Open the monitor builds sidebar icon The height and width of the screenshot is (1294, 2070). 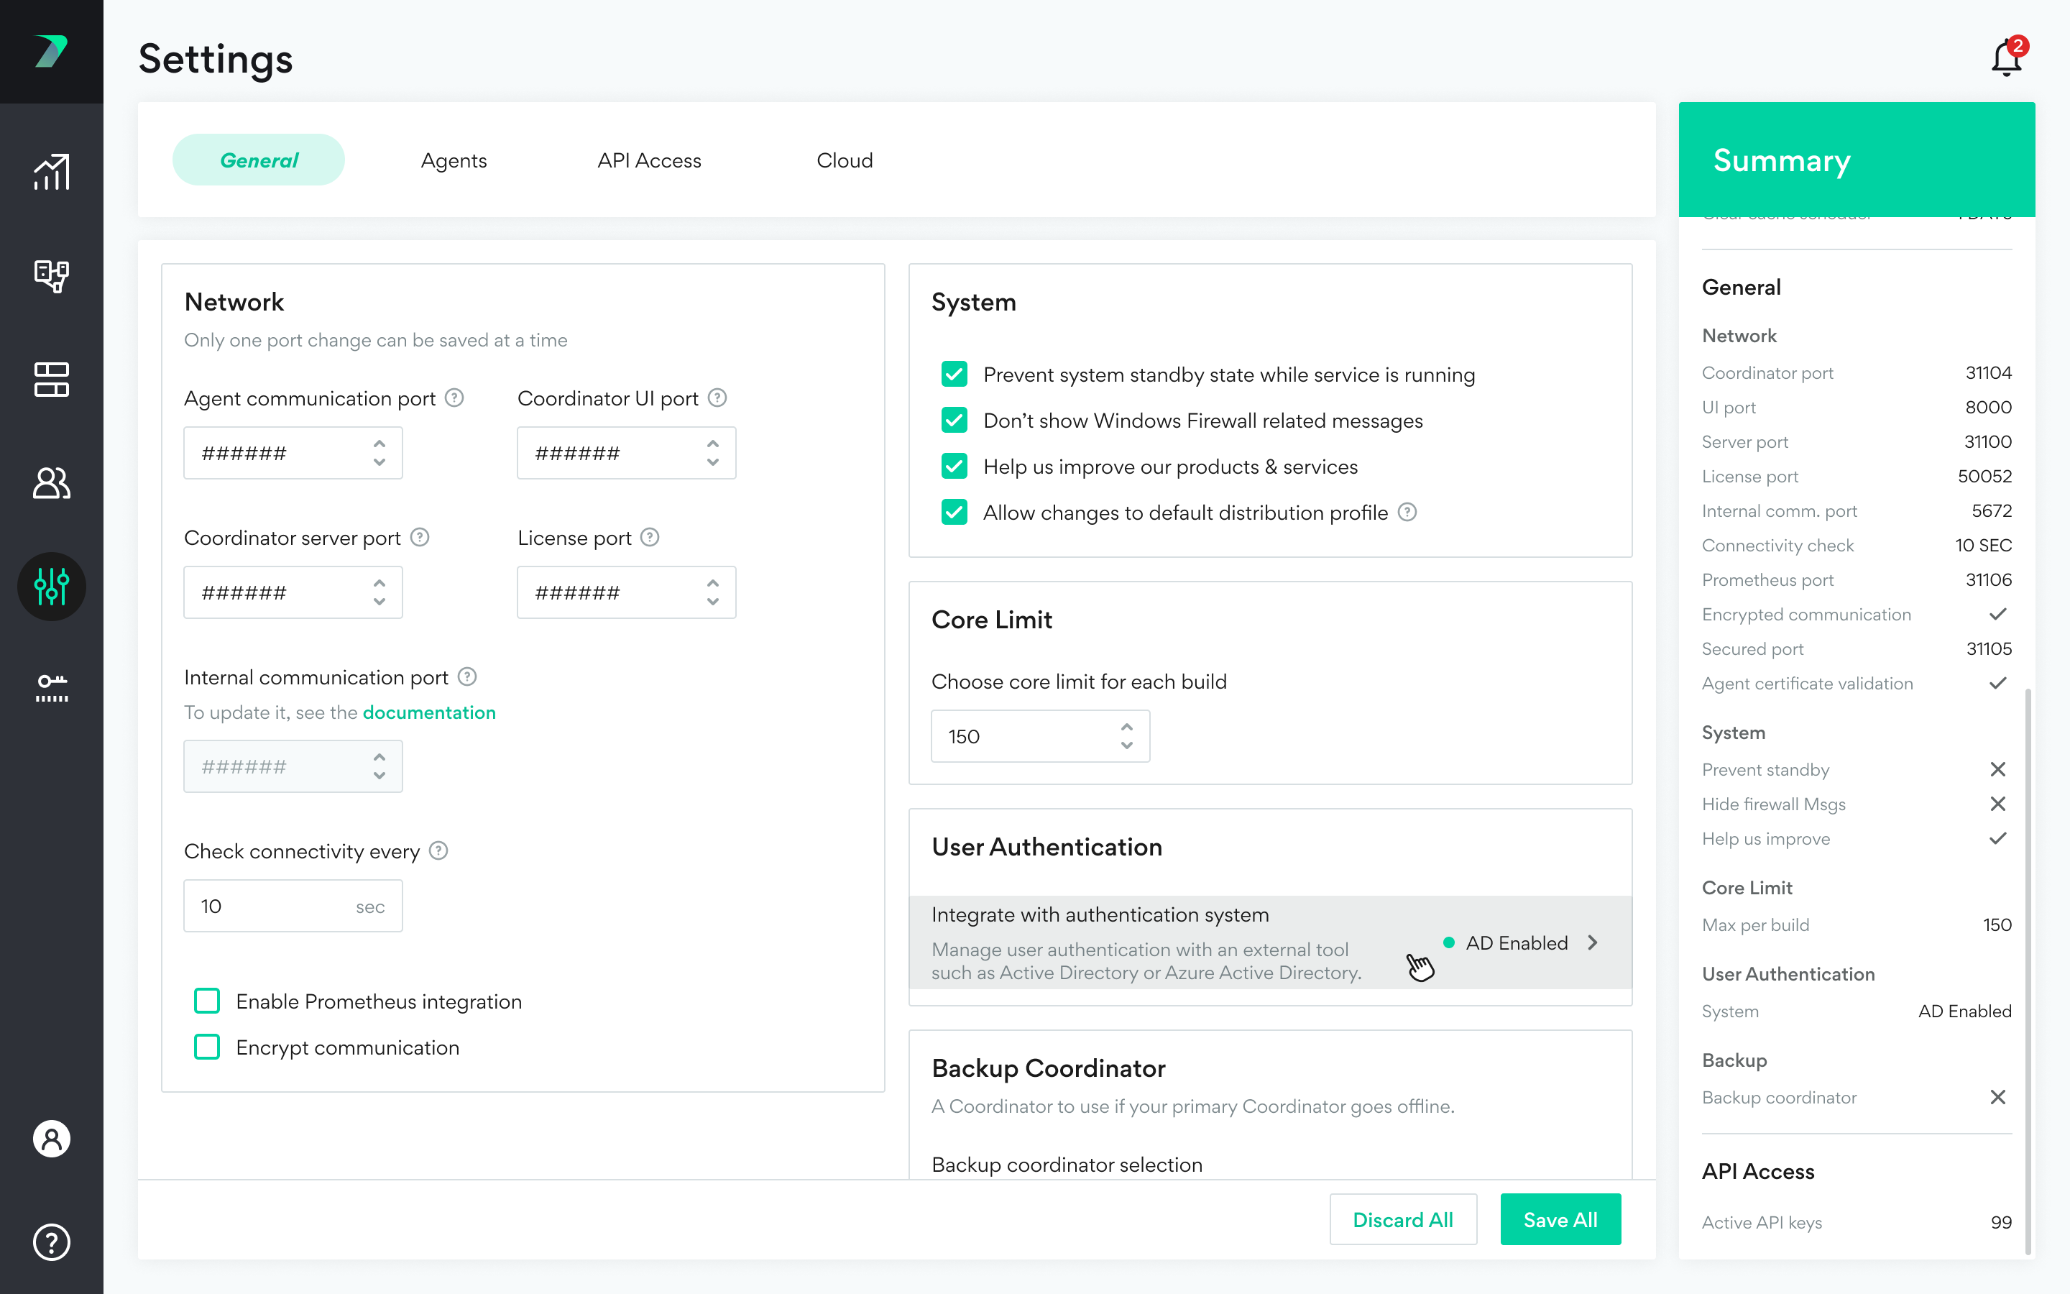click(51, 275)
